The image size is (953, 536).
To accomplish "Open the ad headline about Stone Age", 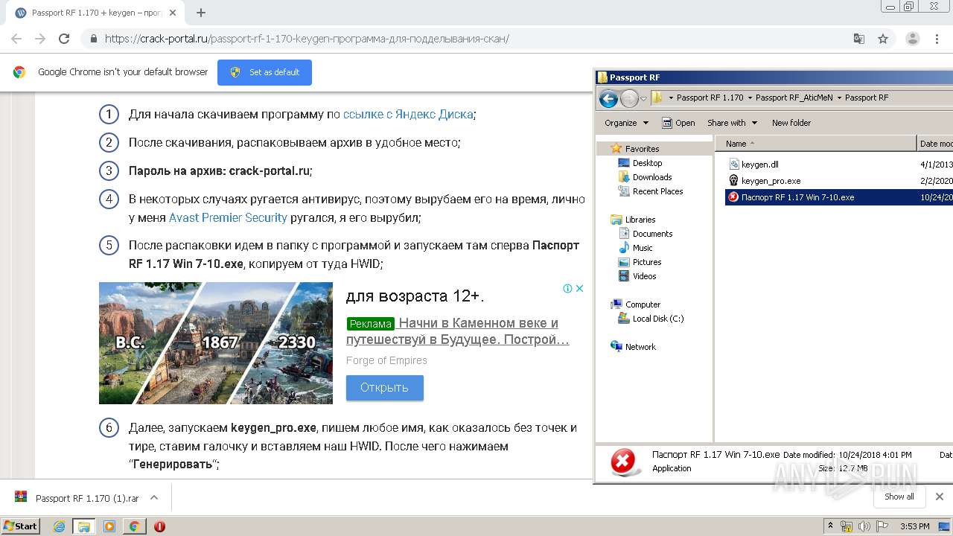I will pos(457,331).
